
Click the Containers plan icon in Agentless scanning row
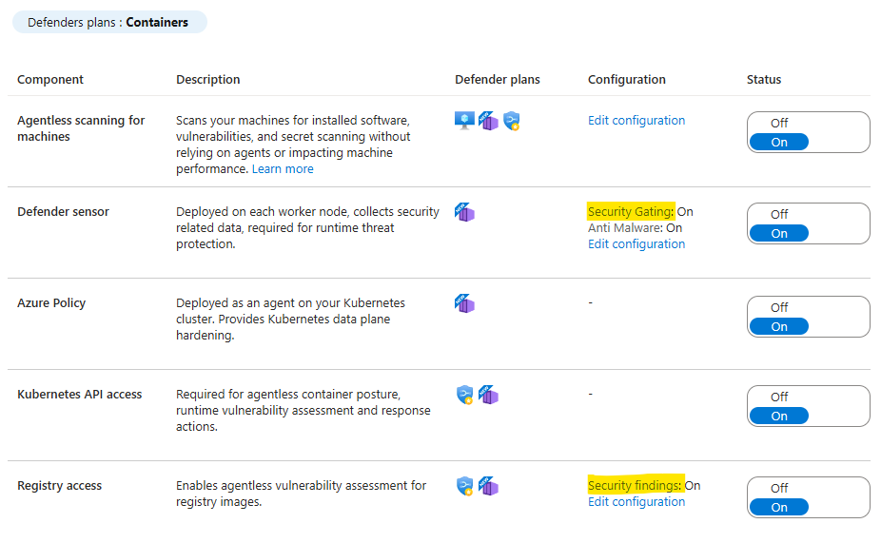(488, 120)
